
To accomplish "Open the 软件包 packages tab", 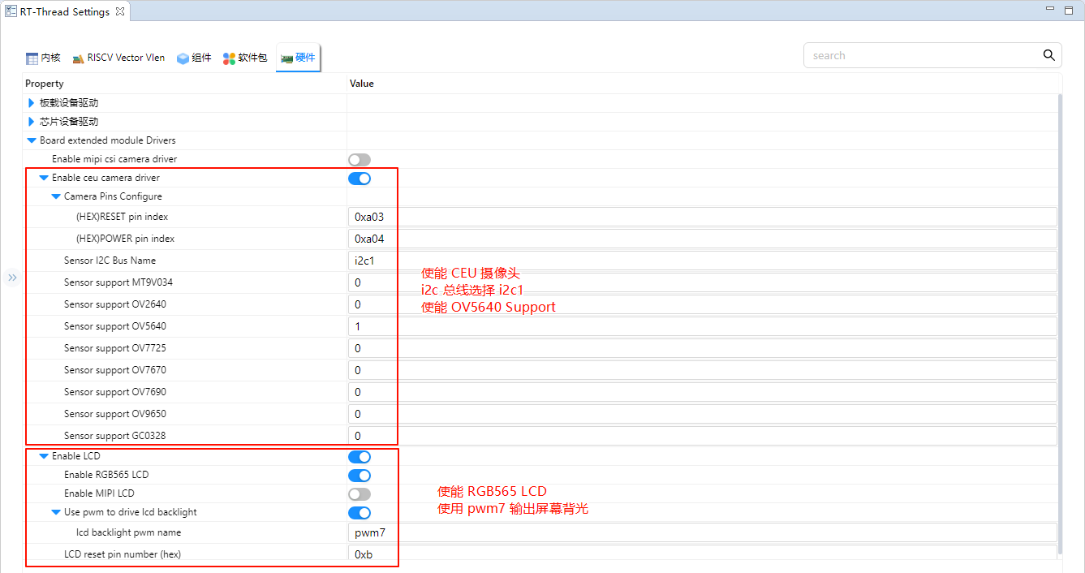I will click(244, 58).
